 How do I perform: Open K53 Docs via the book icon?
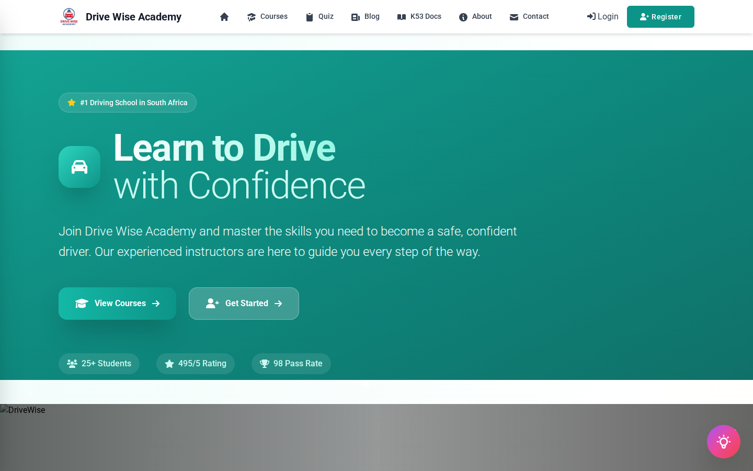402,17
